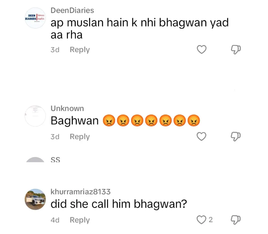Screen dimensions: 268x234
Task: Tap thumbs-down on Unknown's Baghwan comment
Action: coord(236,137)
